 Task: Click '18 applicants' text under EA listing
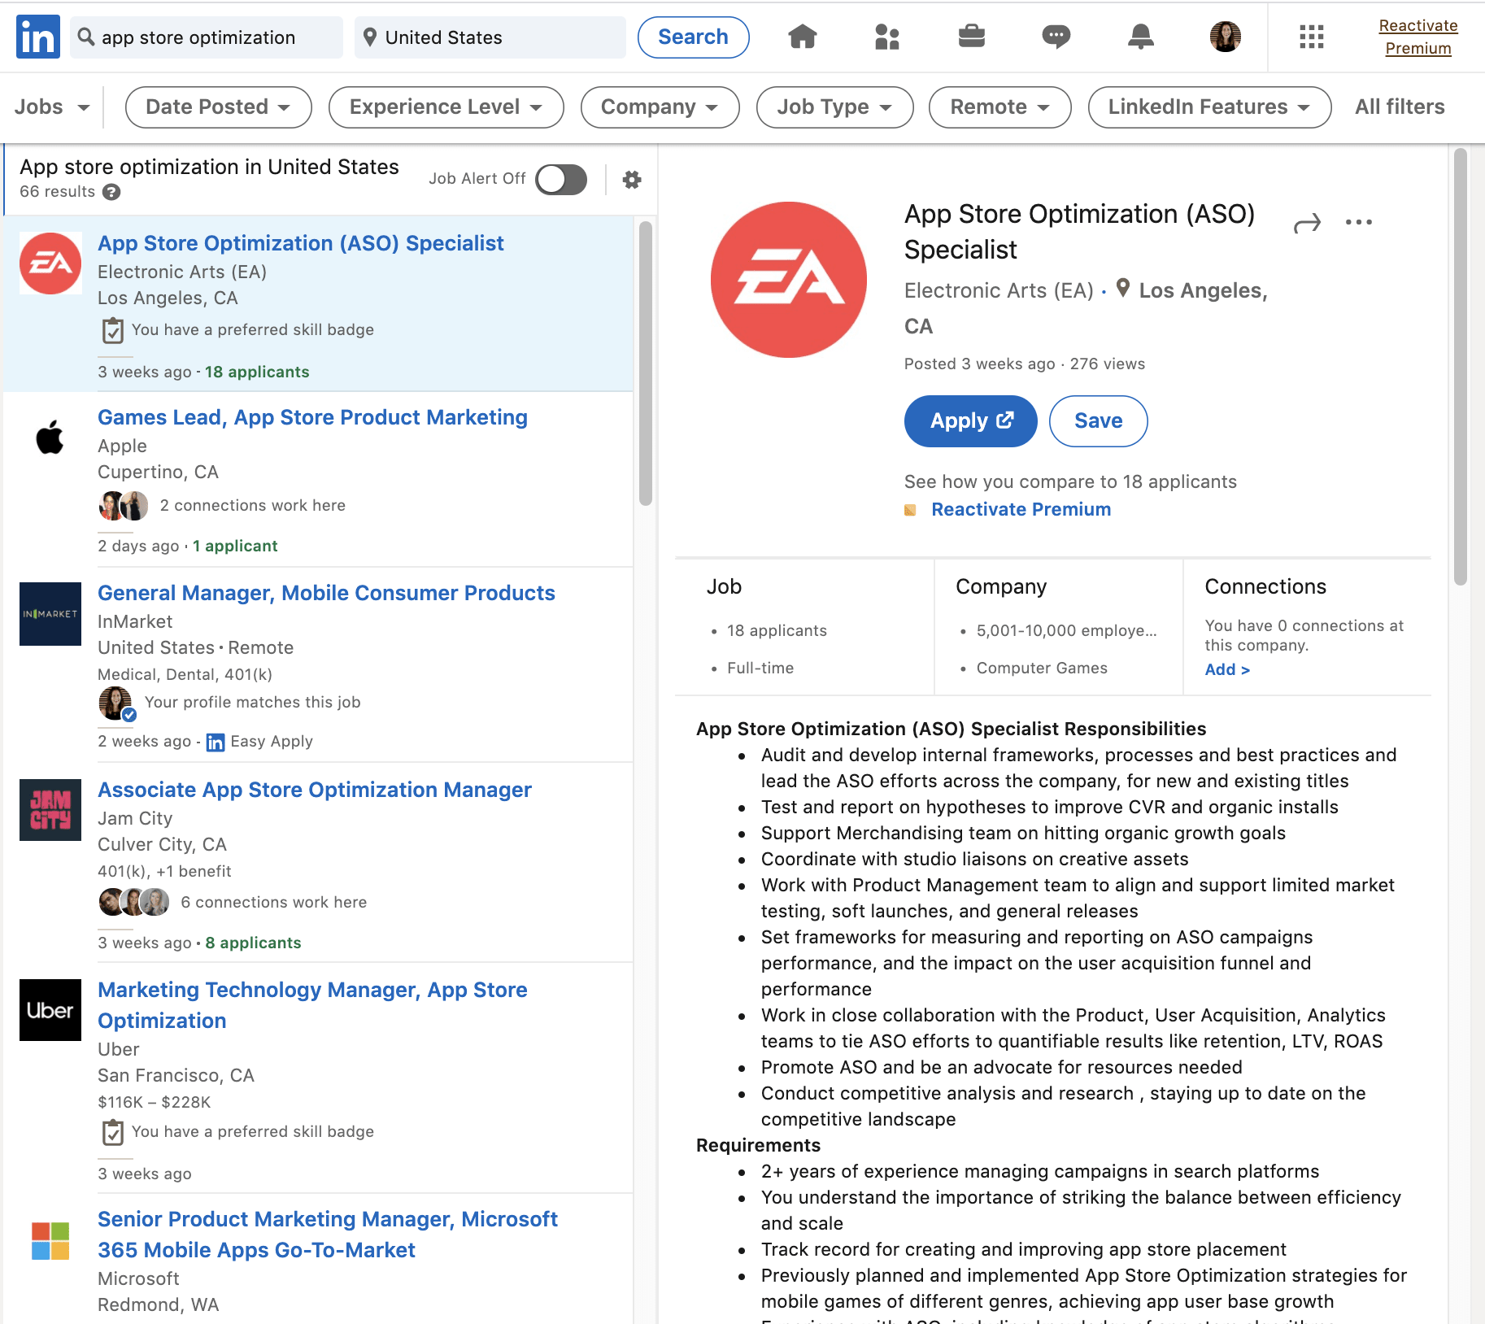[x=257, y=372]
